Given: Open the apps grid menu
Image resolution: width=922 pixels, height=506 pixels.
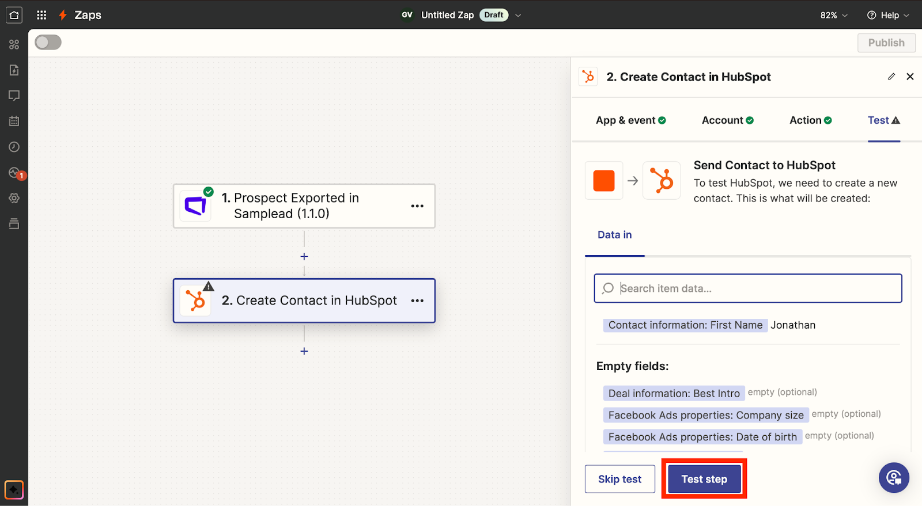Looking at the screenshot, I should 41,15.
